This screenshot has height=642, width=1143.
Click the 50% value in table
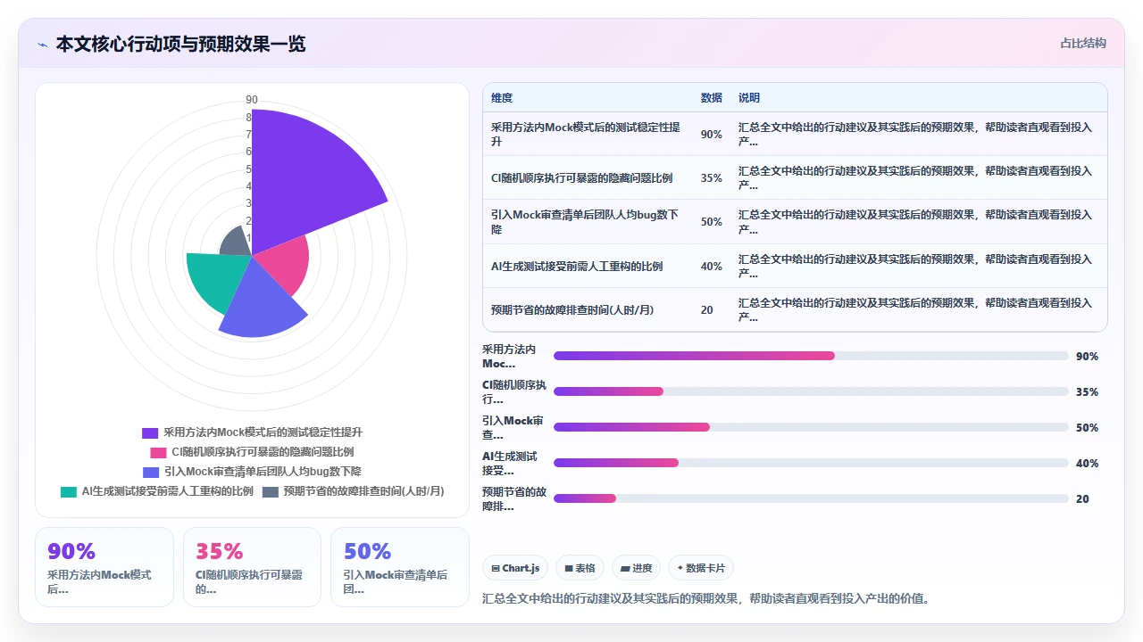[x=712, y=222]
